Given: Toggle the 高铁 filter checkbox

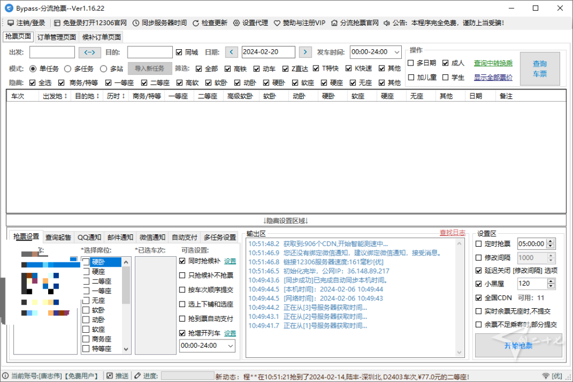Looking at the screenshot, I should click(228, 69).
